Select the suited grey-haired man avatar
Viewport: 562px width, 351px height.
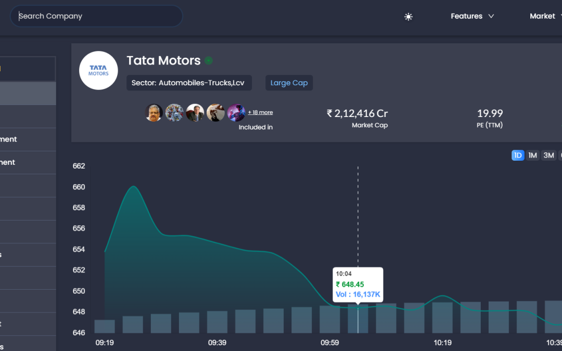click(x=195, y=113)
